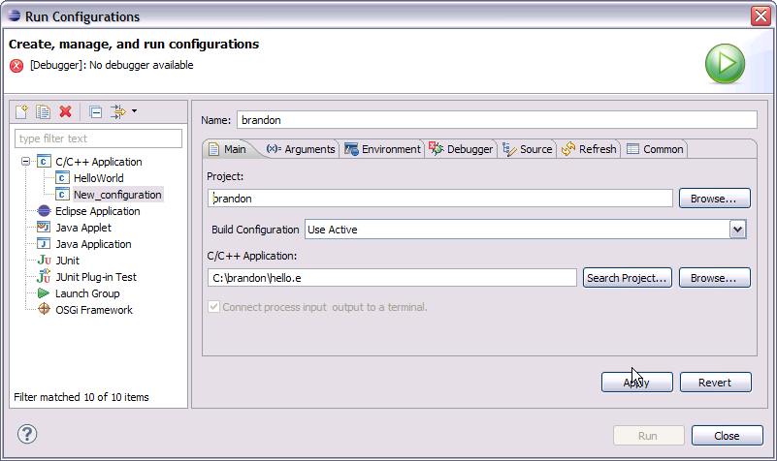Click the OSGi Framework icon
The image size is (777, 461).
point(44,309)
